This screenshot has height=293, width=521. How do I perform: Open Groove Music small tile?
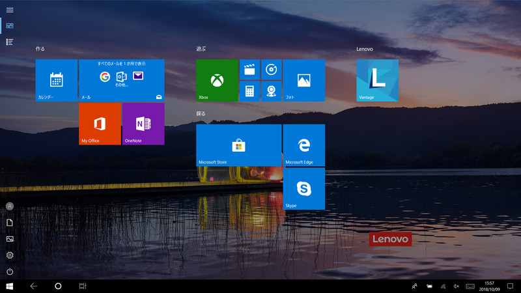271,70
